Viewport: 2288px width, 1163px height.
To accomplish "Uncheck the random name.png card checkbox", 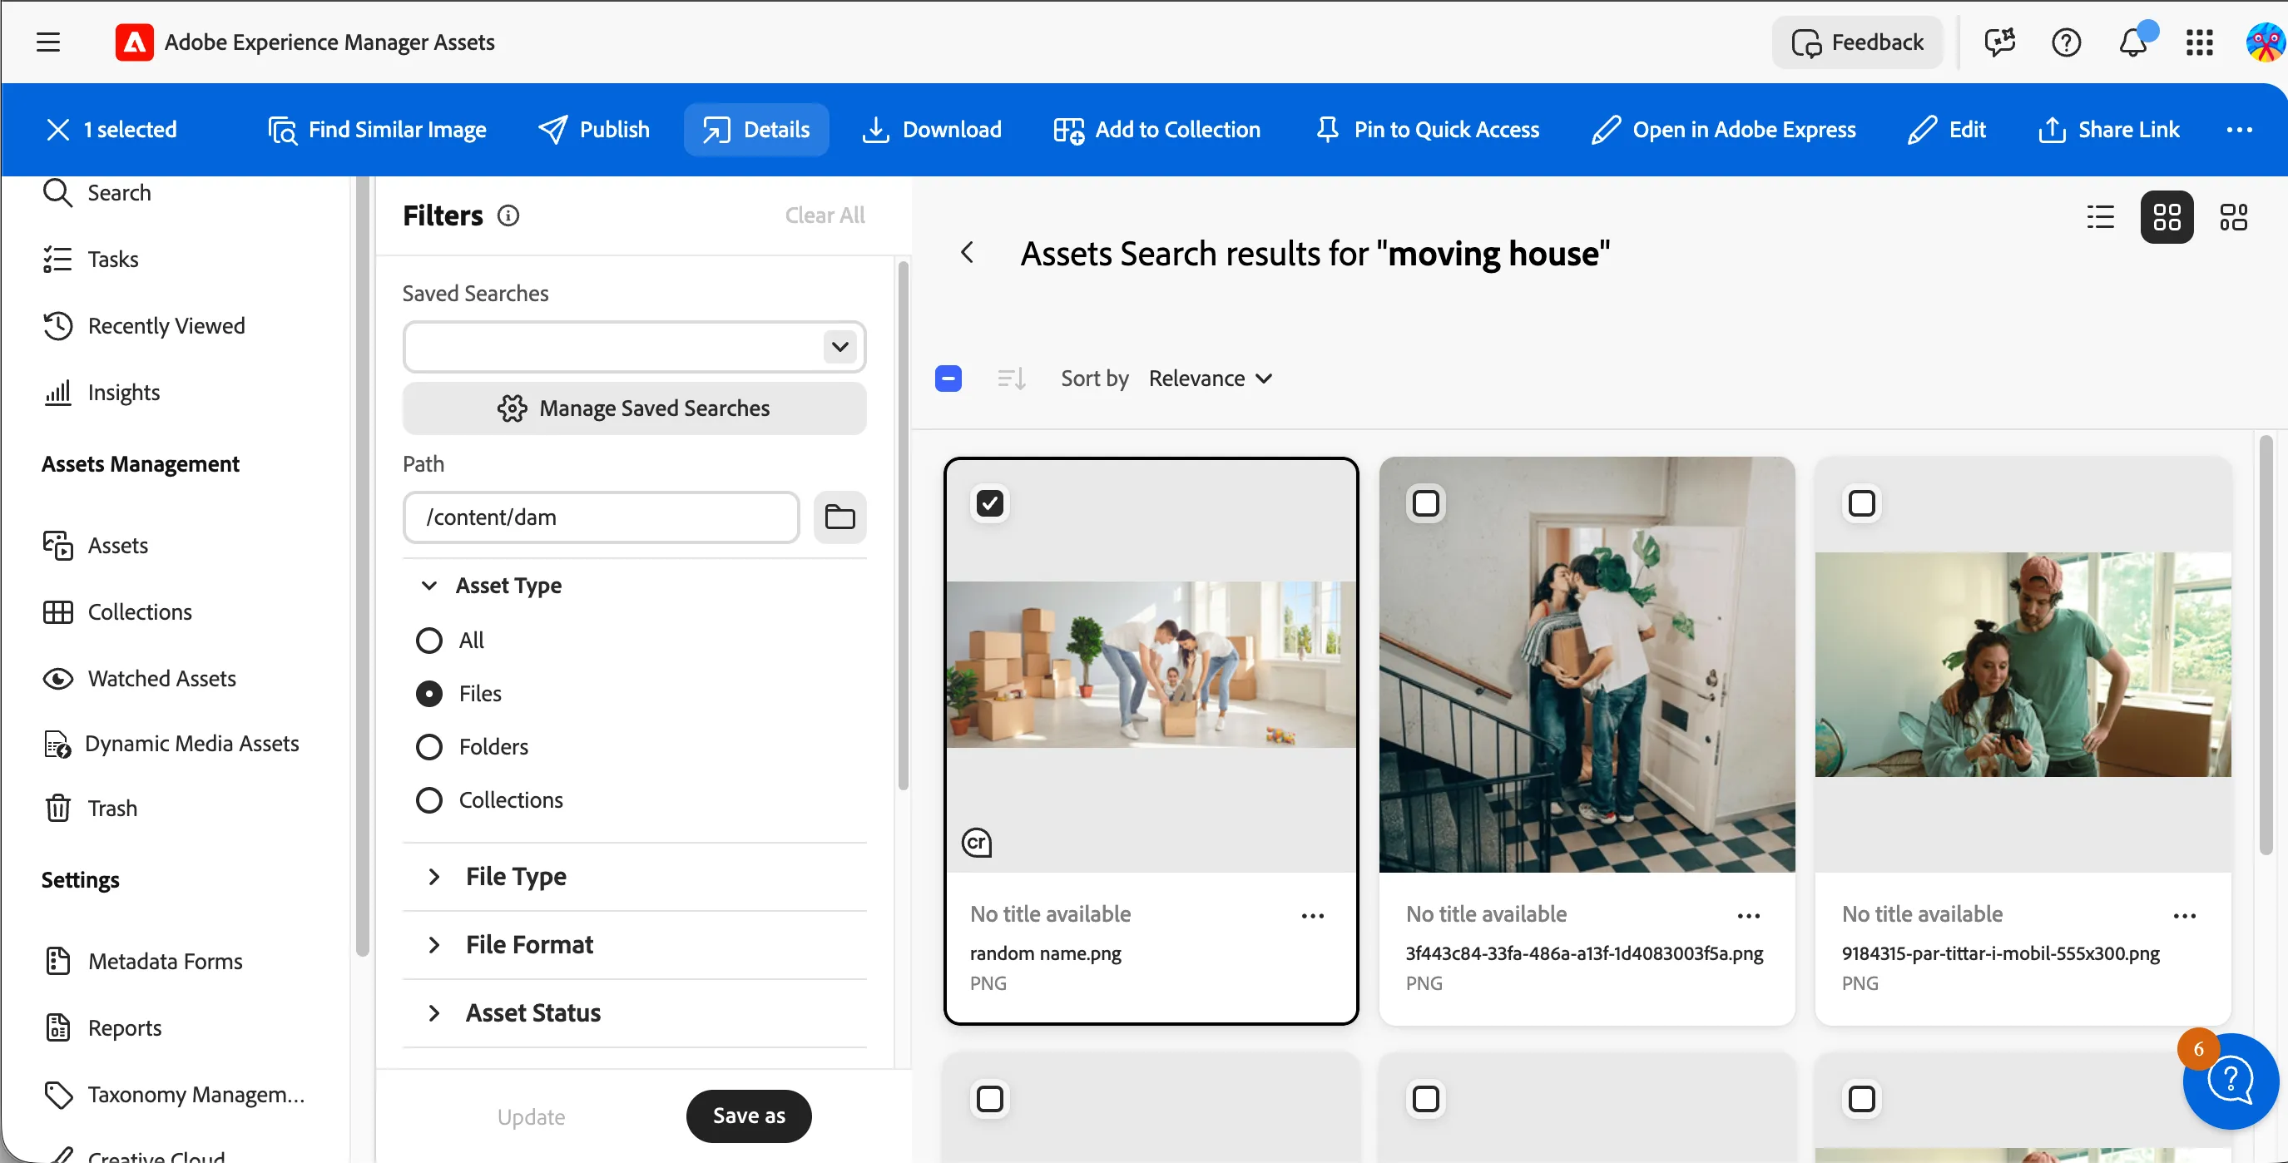I will click(990, 503).
